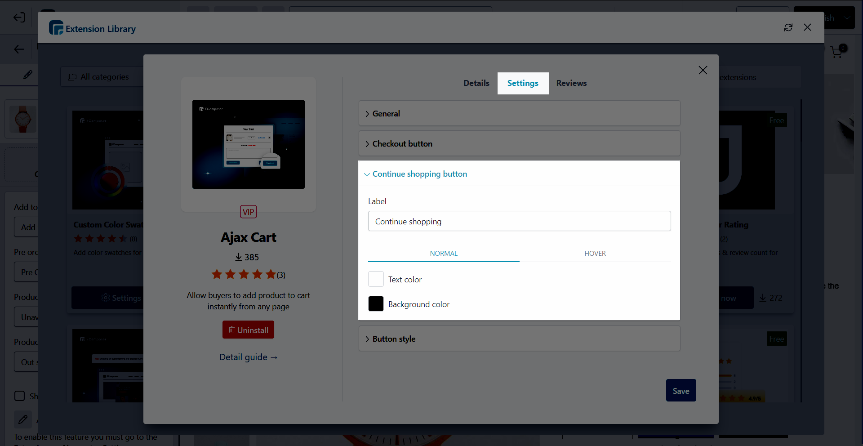Collapse the Continue shopping button section
The width and height of the screenshot is (863, 446).
point(519,174)
